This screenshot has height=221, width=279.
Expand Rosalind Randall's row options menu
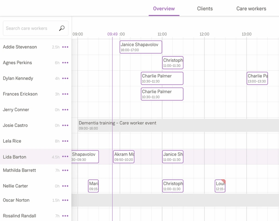pos(65,216)
